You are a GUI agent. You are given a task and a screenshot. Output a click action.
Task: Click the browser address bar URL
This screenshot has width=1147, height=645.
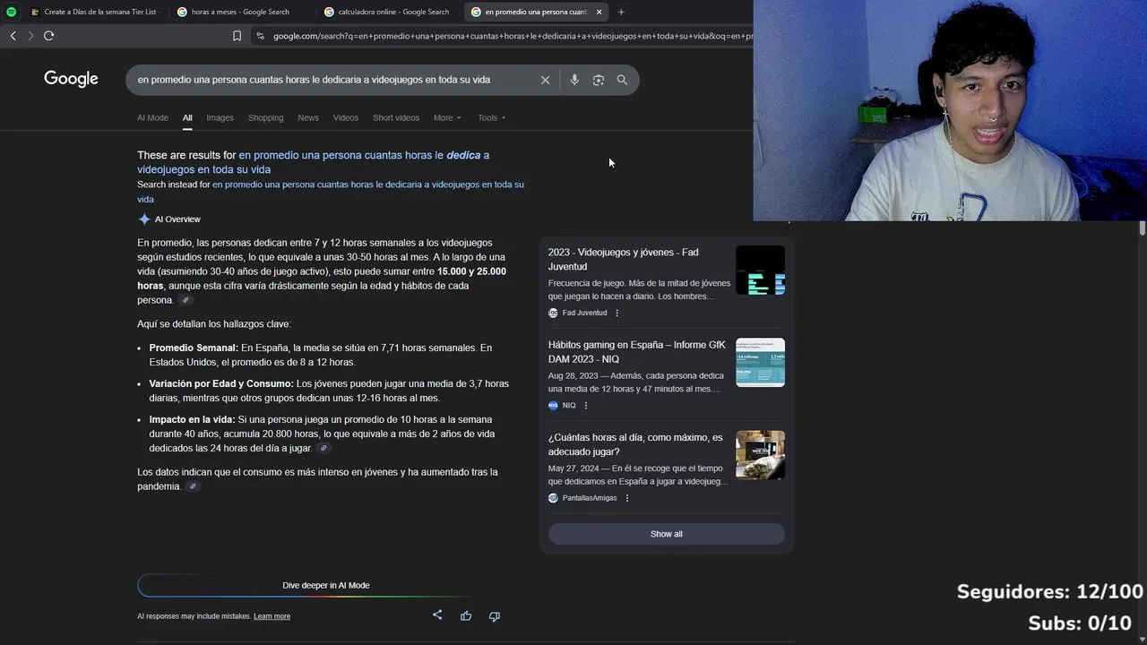pyautogui.click(x=511, y=36)
